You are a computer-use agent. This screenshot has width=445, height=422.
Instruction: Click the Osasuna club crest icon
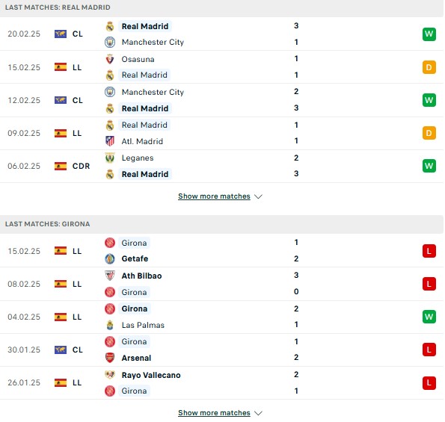click(110, 59)
